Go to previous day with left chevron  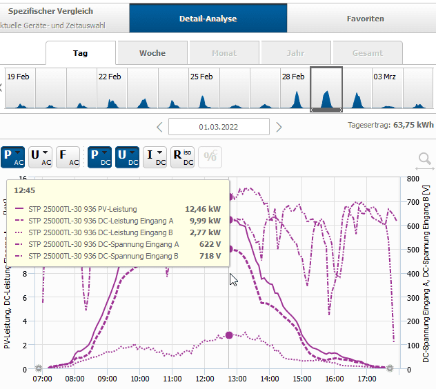159,127
